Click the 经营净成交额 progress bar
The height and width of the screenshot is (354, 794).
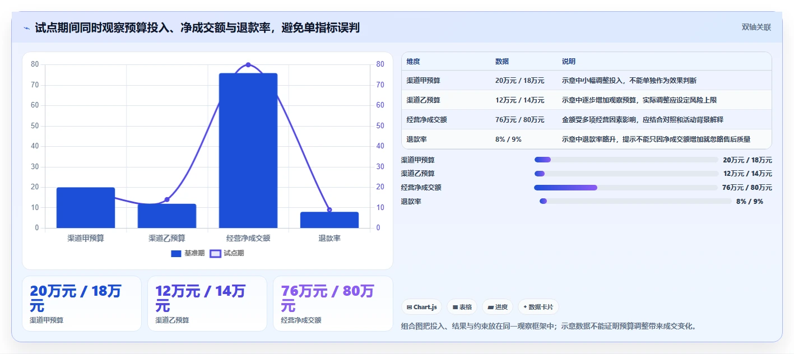[x=626, y=188]
